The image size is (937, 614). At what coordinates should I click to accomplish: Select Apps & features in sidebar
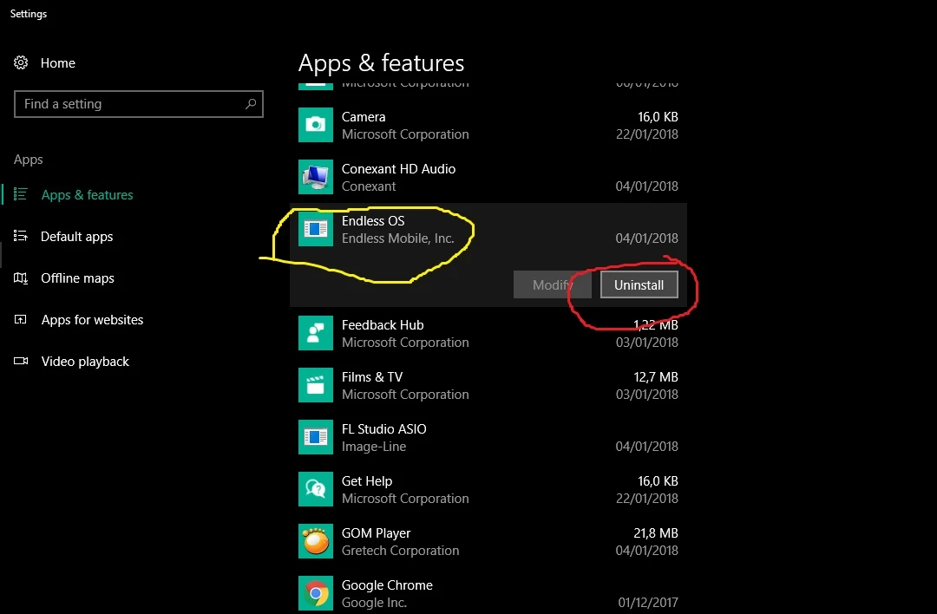click(88, 195)
